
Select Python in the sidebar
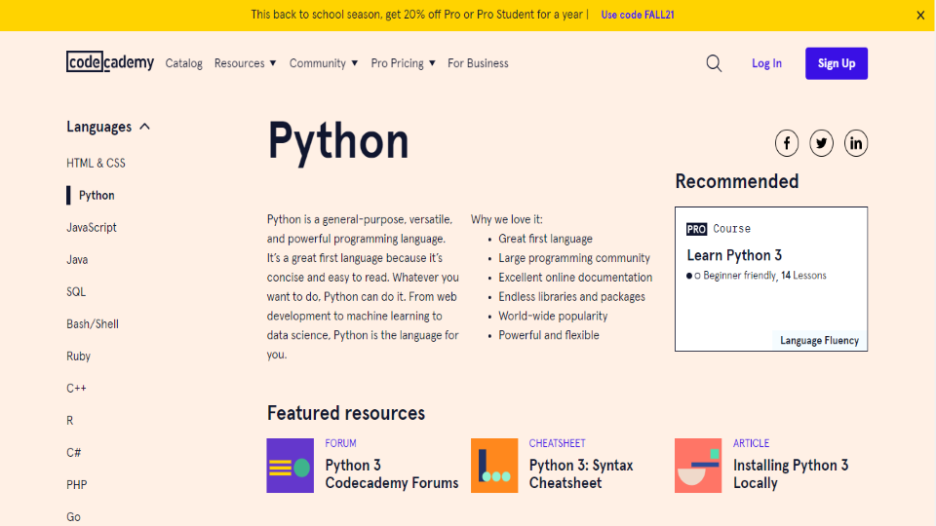[97, 195]
